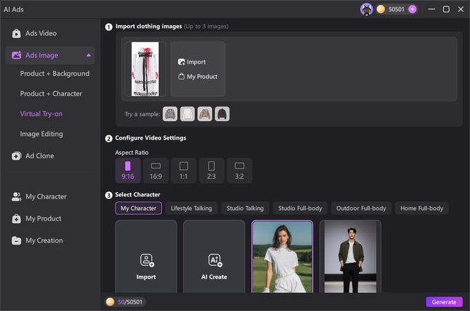
Task: Try the white top sample
Action: [187, 114]
